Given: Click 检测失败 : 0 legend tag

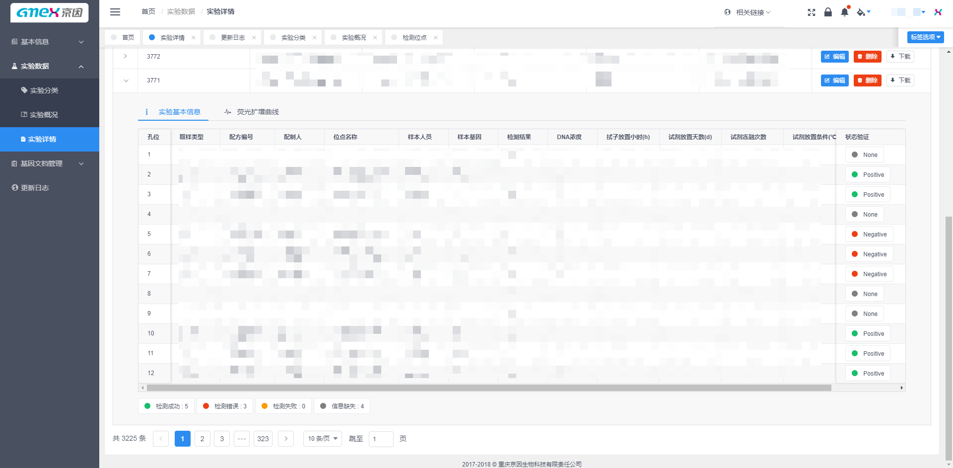Looking at the screenshot, I should (x=283, y=406).
